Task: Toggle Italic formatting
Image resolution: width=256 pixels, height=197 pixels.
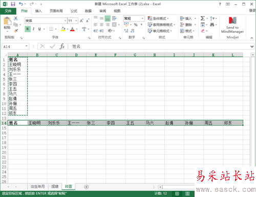Action: coord(33,29)
